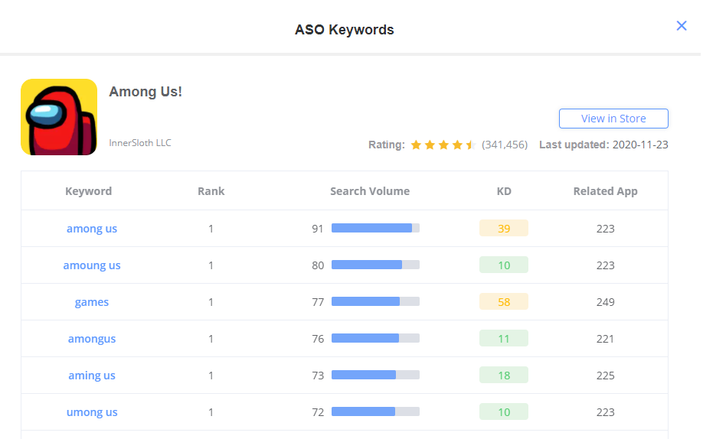Click the search volume bar for 'amoung us'
The width and height of the screenshot is (703, 439).
(x=375, y=265)
